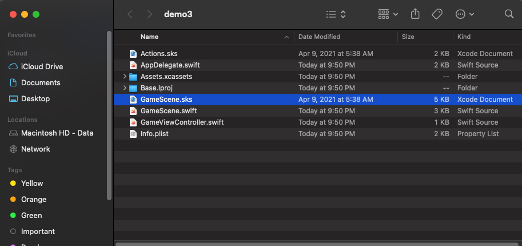Click the Info.plist file icon

[x=133, y=134]
